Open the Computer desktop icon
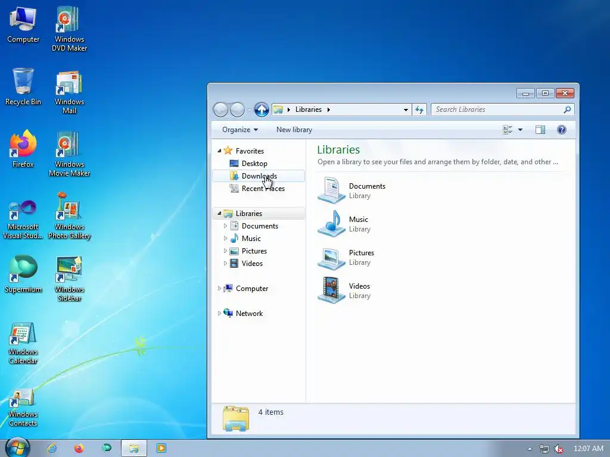Viewport: 610px width, 457px height. click(x=23, y=25)
